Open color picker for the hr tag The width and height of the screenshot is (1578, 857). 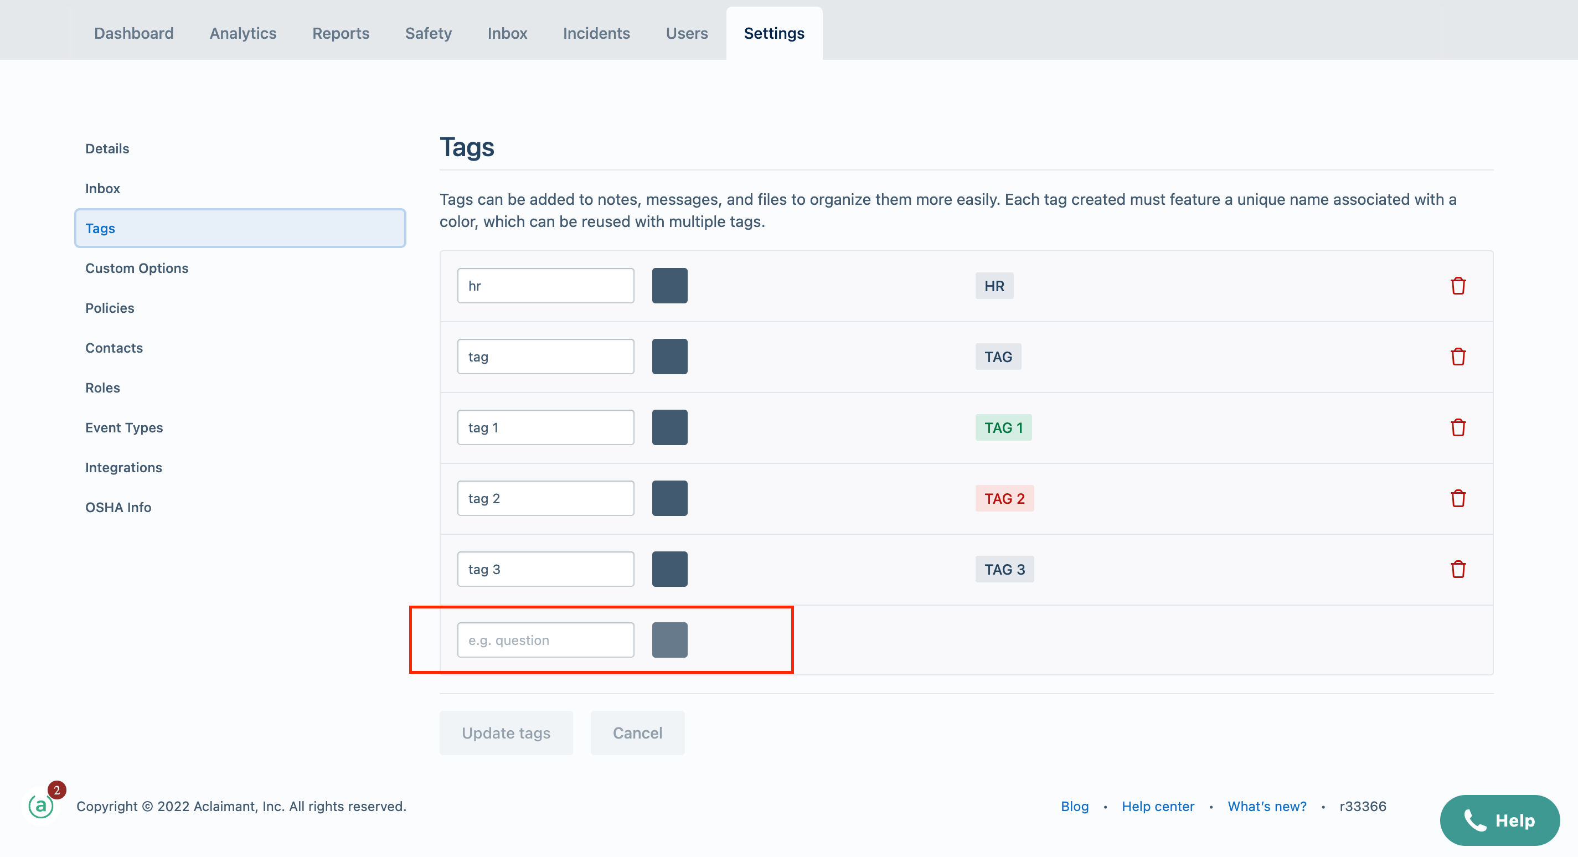(x=669, y=286)
